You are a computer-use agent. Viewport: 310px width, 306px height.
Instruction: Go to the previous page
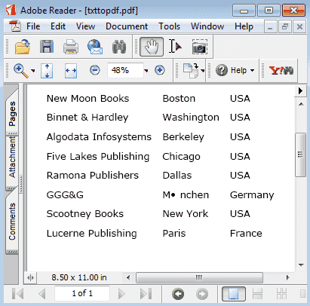click(x=42, y=294)
